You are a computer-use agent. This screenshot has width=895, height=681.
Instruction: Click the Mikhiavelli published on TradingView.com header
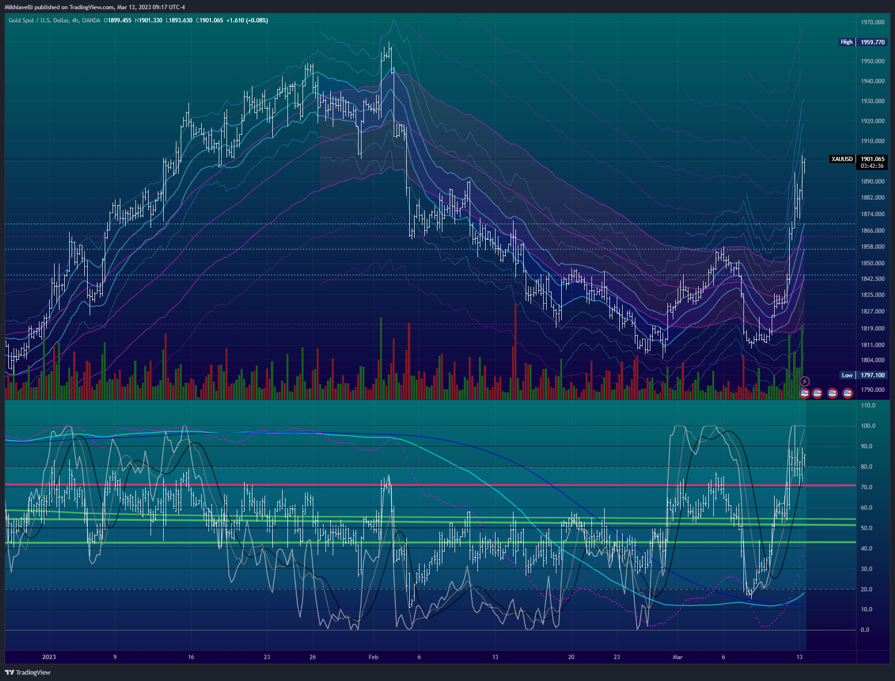95,7
